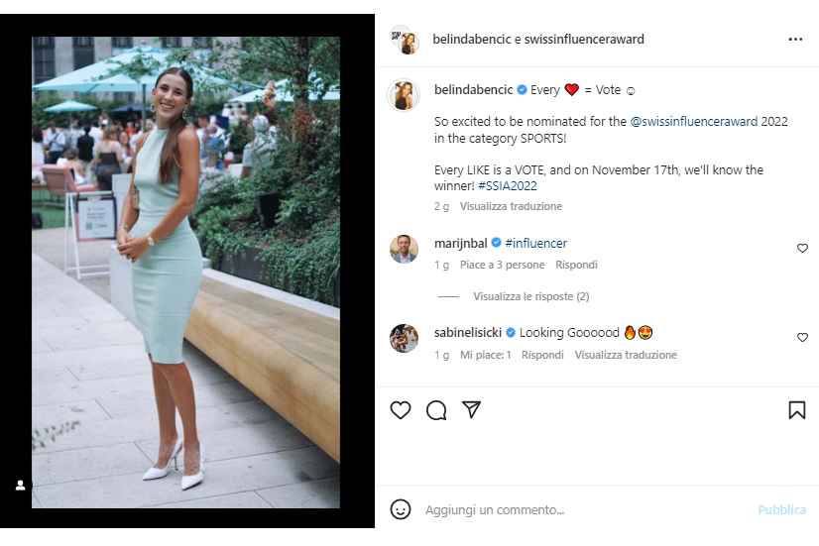Open the @swissinfluenceraward mention link
This screenshot has height=546, width=819.
point(694,121)
